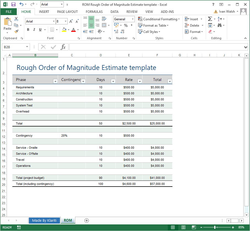Toggle center horizontal alignment
Viewport: 250px width, 231px height.
91,25
